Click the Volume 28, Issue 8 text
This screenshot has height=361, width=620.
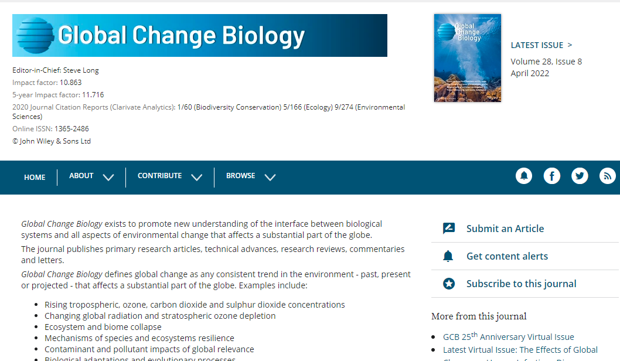click(546, 62)
